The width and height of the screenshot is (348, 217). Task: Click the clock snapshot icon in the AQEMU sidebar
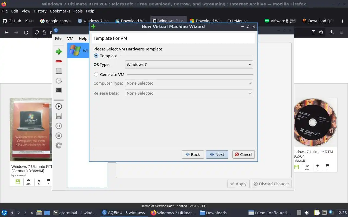pyautogui.click(x=59, y=81)
